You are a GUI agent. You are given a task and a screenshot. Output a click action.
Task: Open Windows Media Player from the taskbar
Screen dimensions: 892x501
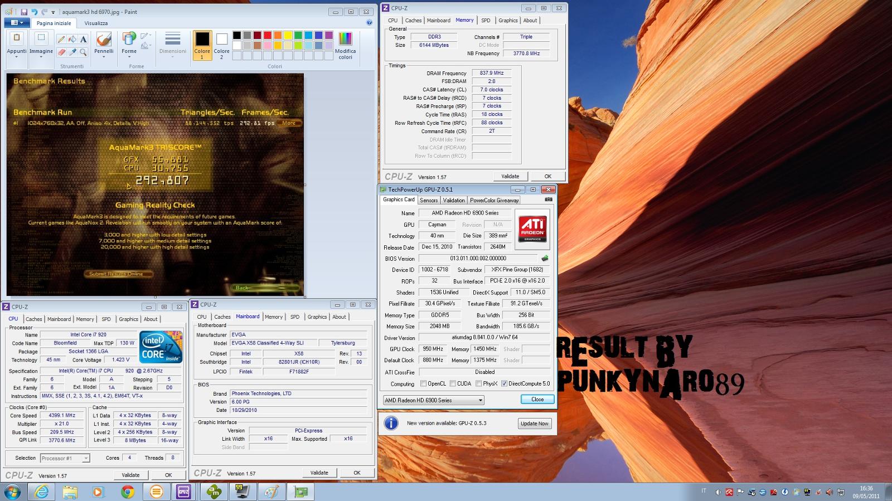[98, 492]
